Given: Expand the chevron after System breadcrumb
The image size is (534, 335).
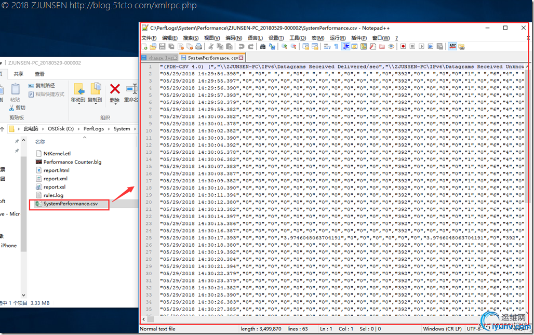Looking at the screenshot, I should [x=135, y=129].
